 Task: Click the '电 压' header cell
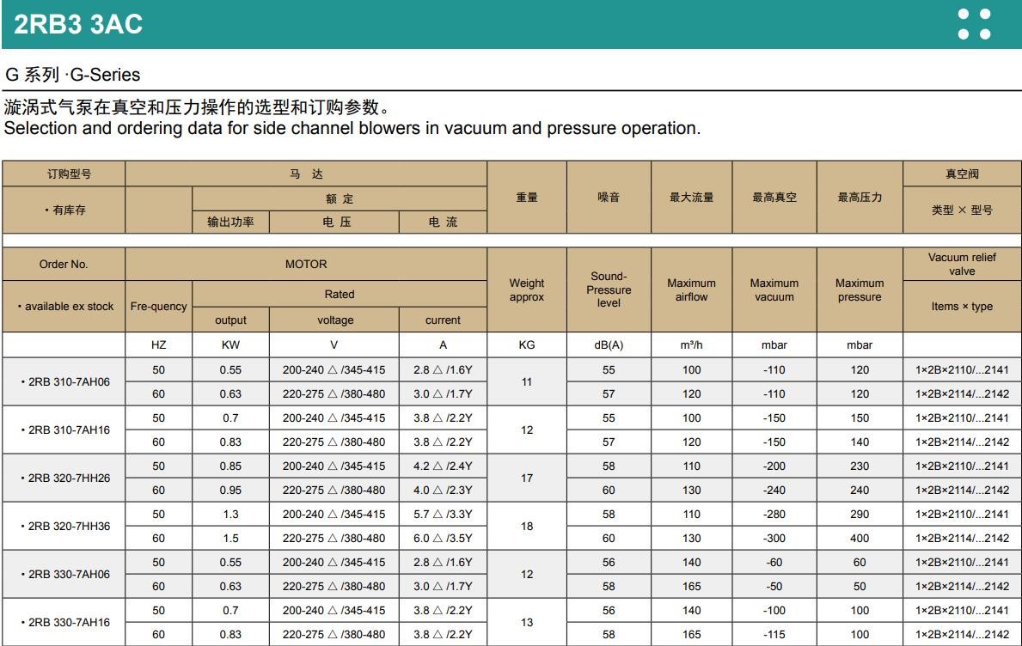pos(336,222)
